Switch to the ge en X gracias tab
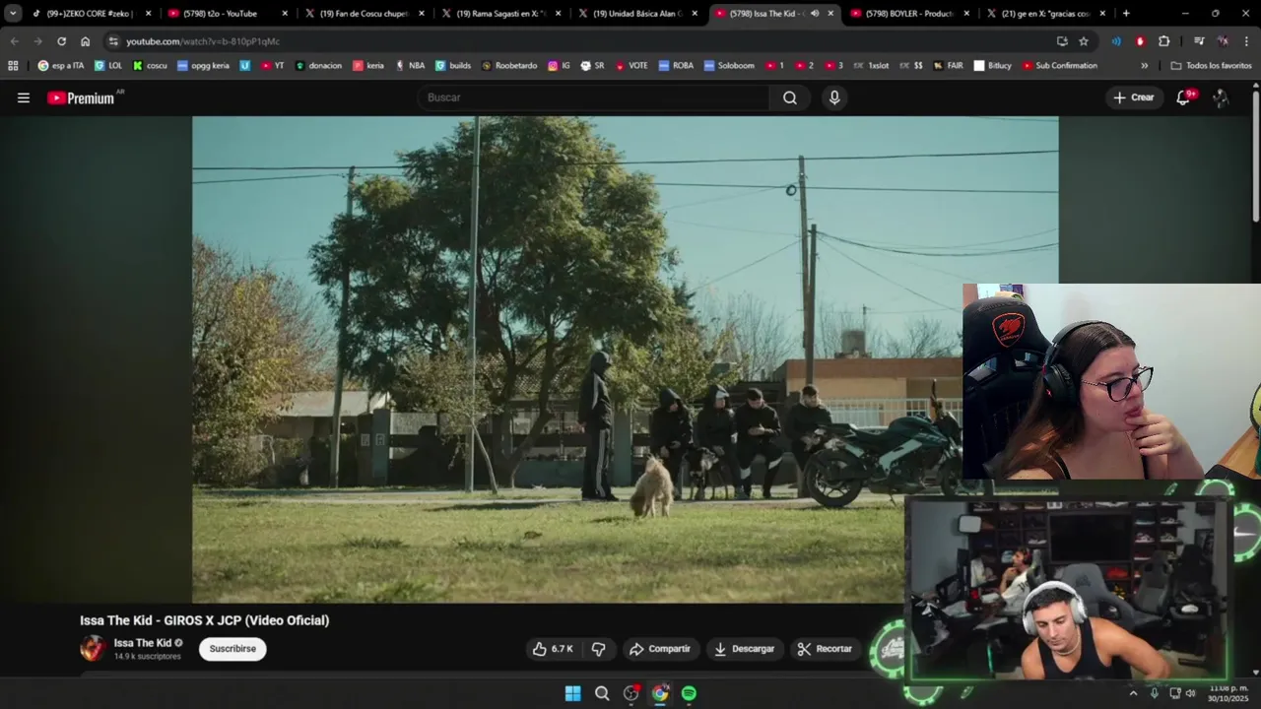This screenshot has height=709, width=1261. [x=1046, y=14]
